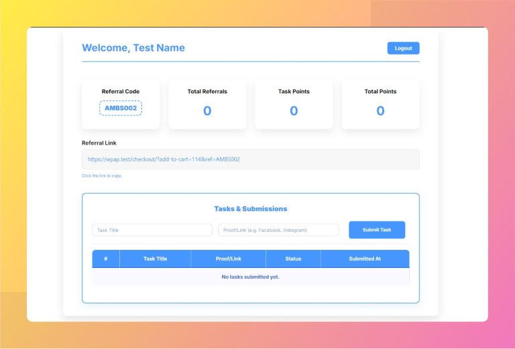Click the Tasks & Submissions section heading

point(250,209)
